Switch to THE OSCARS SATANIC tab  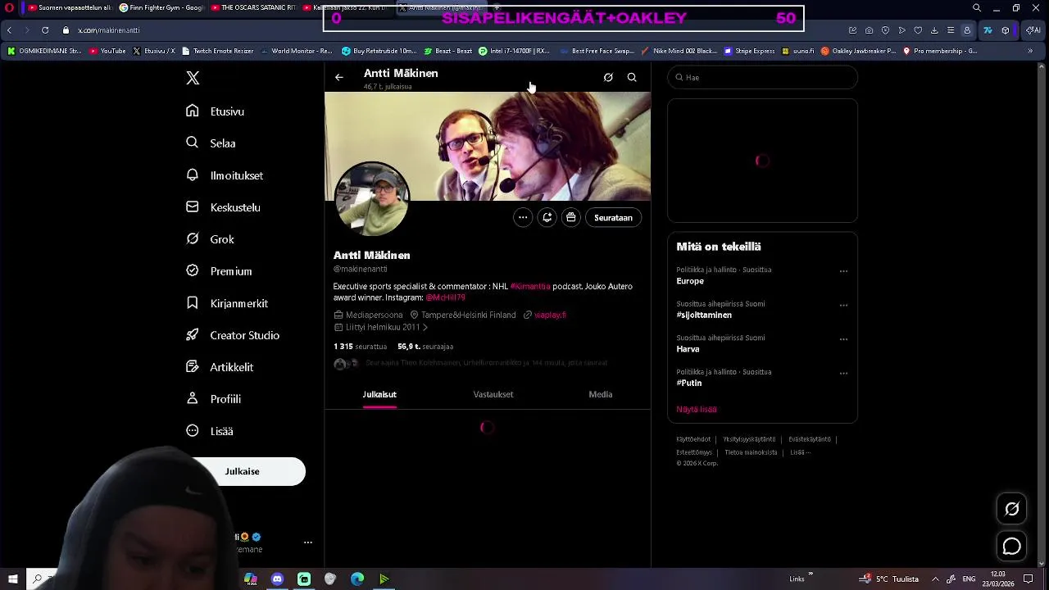tap(252, 7)
